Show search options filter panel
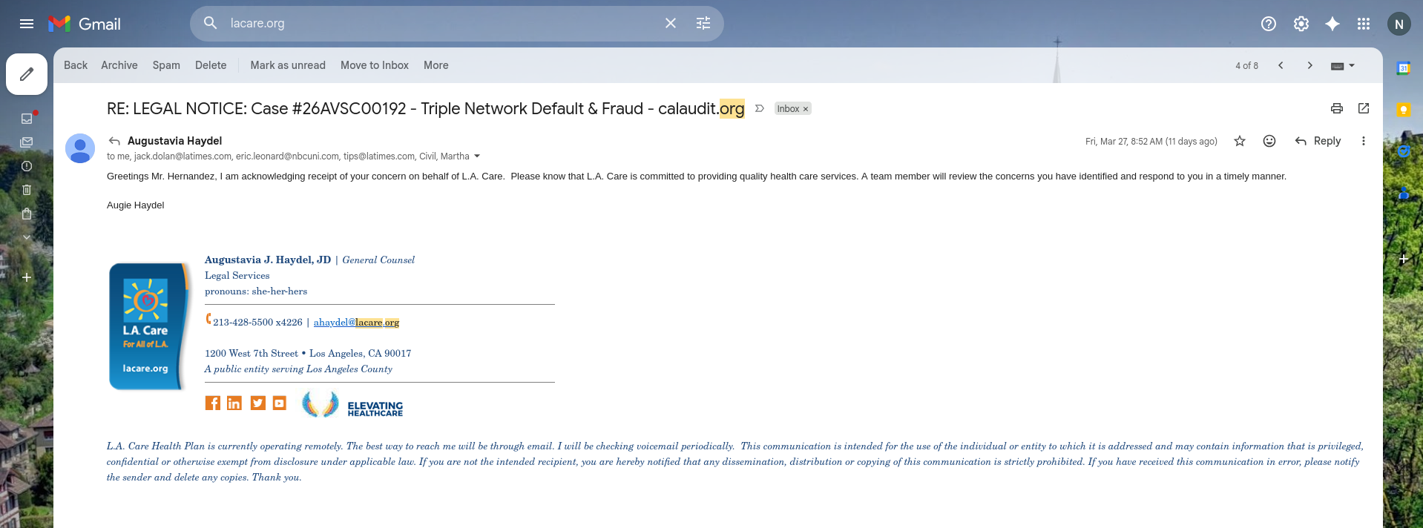Screen dimensions: 1423x528 pos(703,24)
